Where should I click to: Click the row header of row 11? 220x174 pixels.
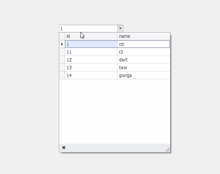coord(62,52)
